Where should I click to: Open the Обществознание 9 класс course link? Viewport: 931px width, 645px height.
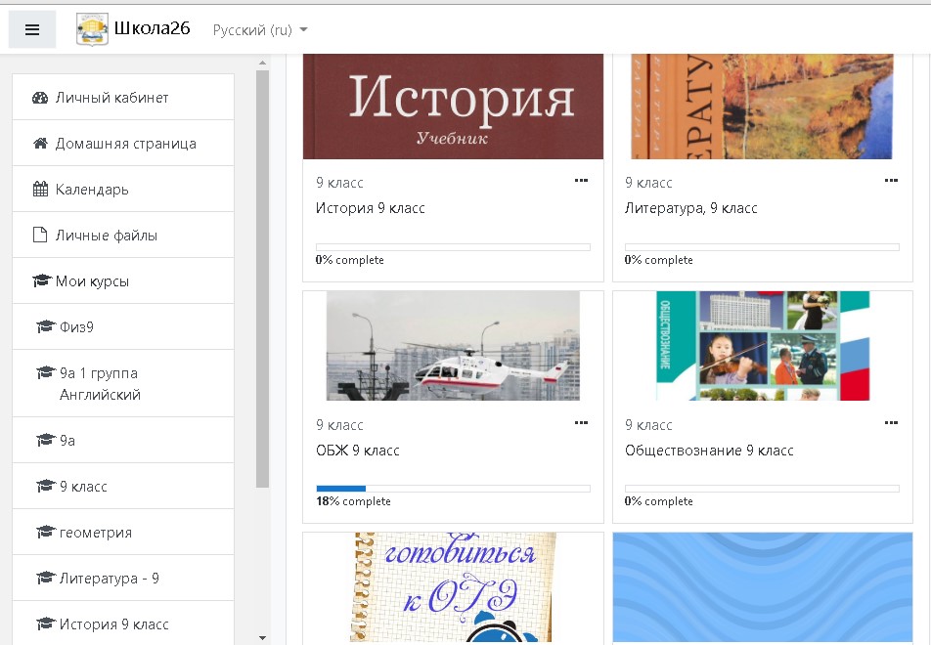click(709, 451)
